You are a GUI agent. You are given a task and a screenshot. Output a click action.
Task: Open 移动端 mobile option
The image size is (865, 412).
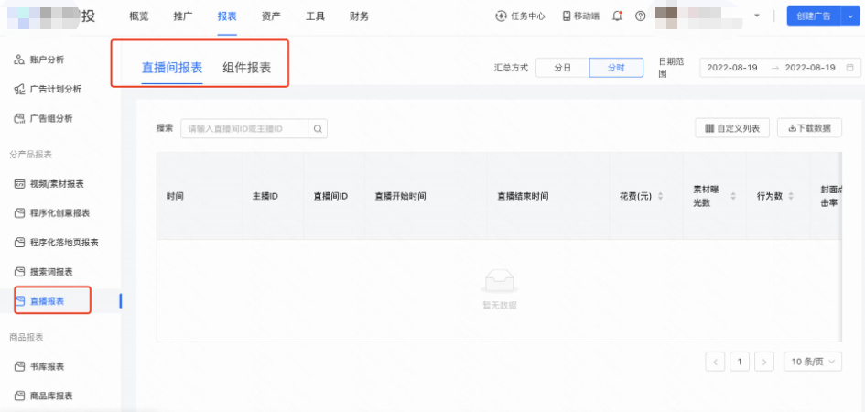[581, 16]
